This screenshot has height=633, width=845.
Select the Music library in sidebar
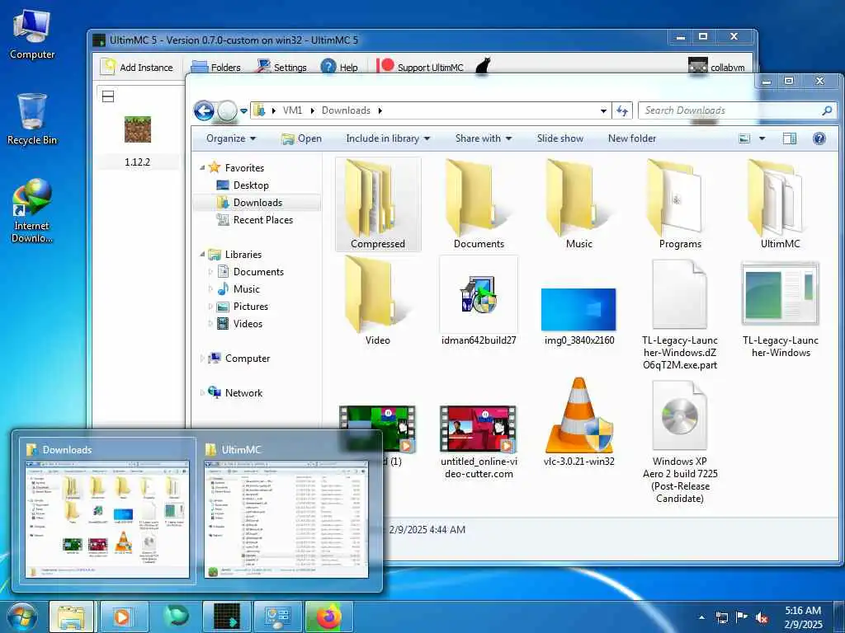(x=246, y=289)
